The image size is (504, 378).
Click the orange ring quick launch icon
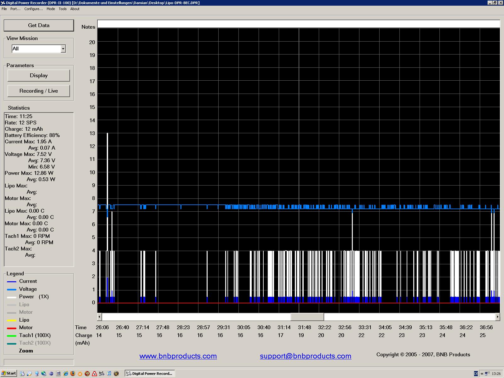[x=80, y=374]
